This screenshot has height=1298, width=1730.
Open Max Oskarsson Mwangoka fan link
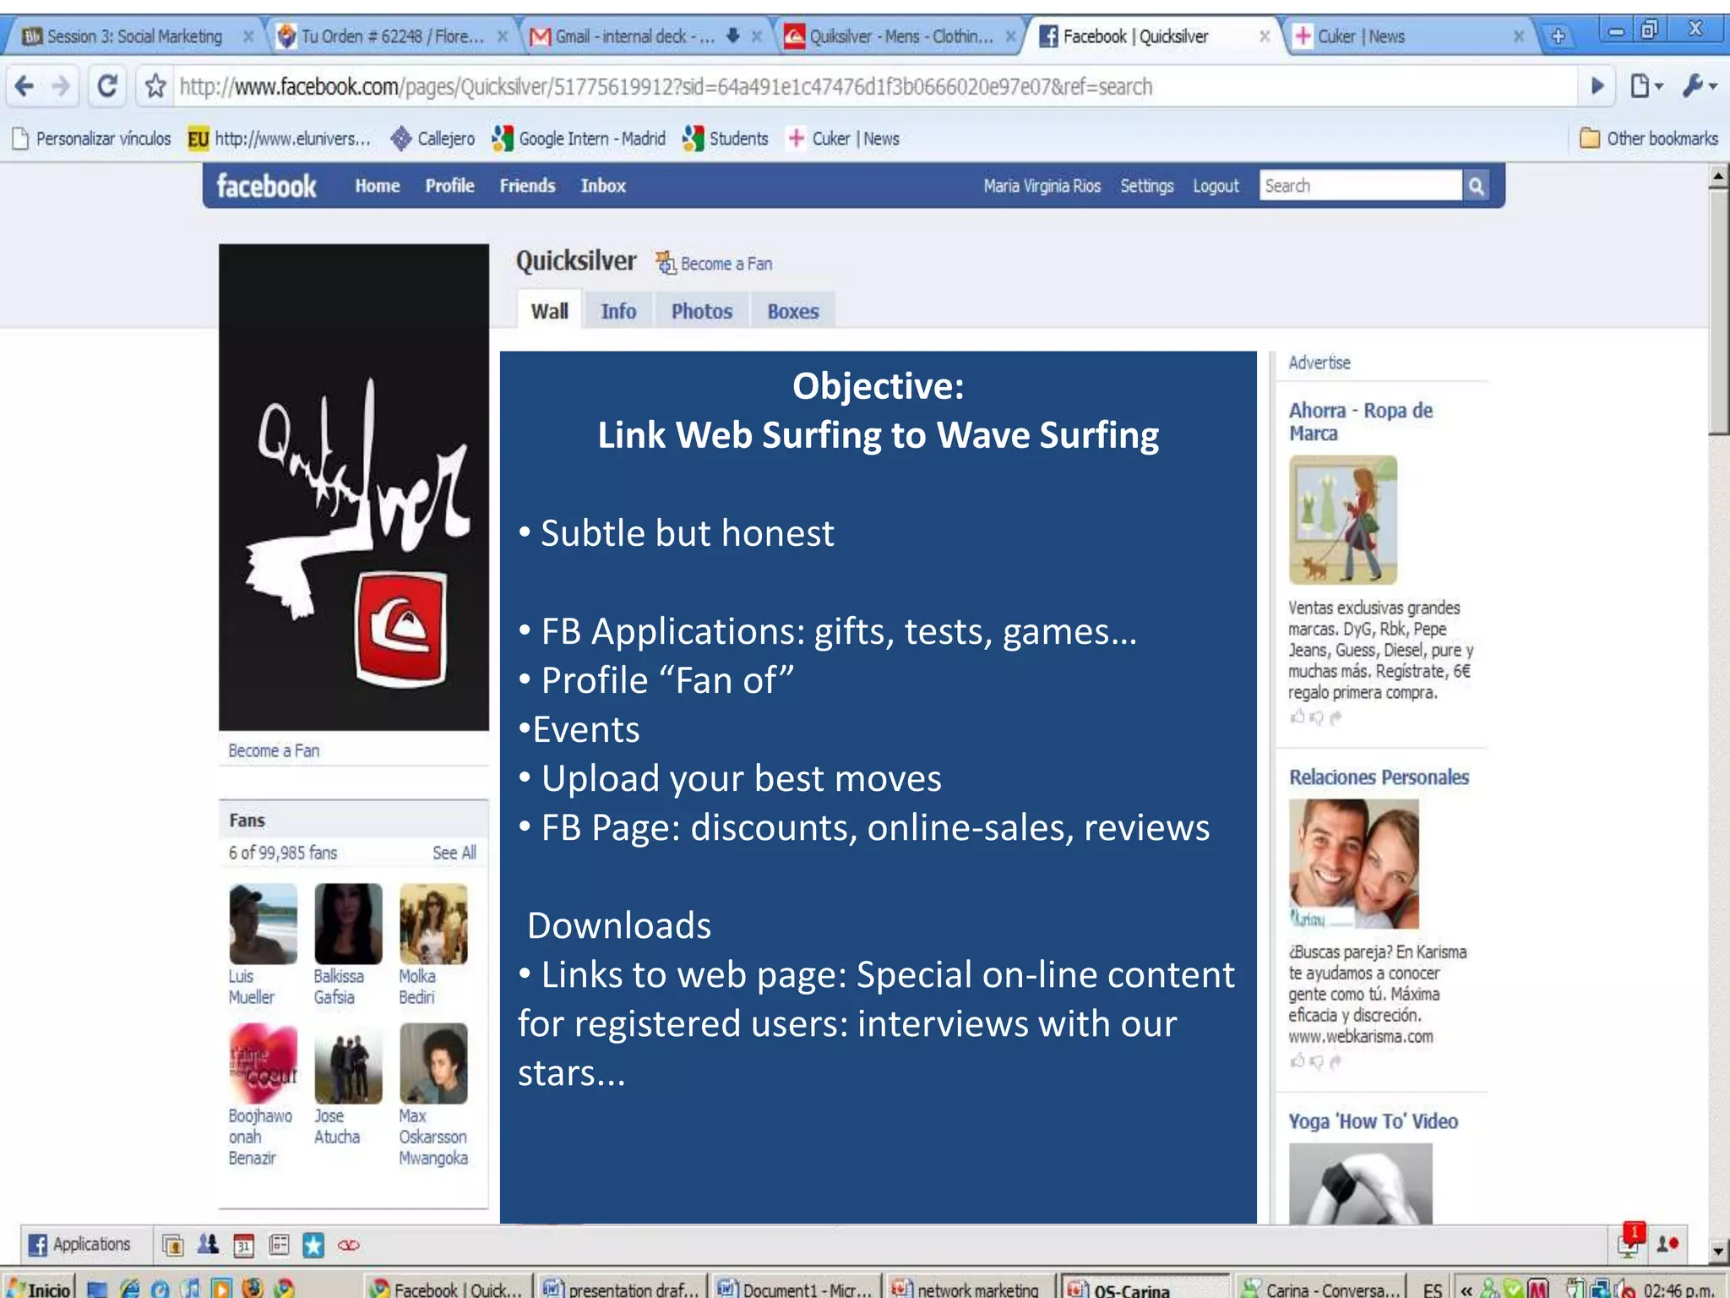click(x=433, y=1137)
